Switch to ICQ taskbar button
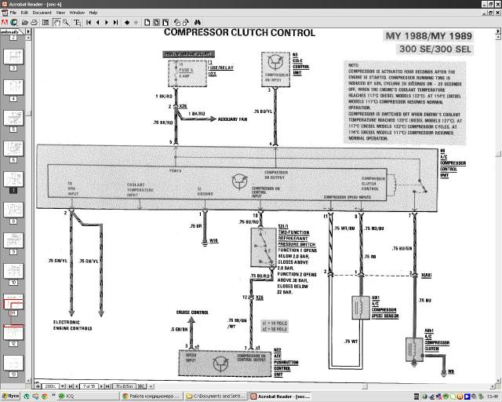 (x=87, y=397)
